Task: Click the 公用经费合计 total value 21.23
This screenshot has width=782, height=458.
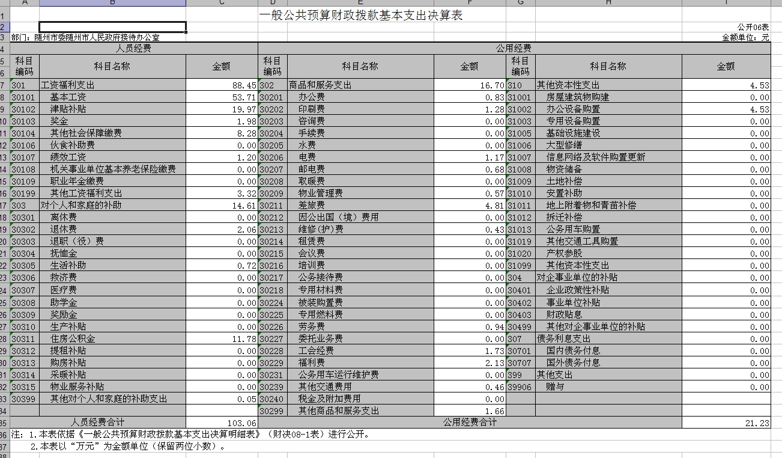Action: 757,423
